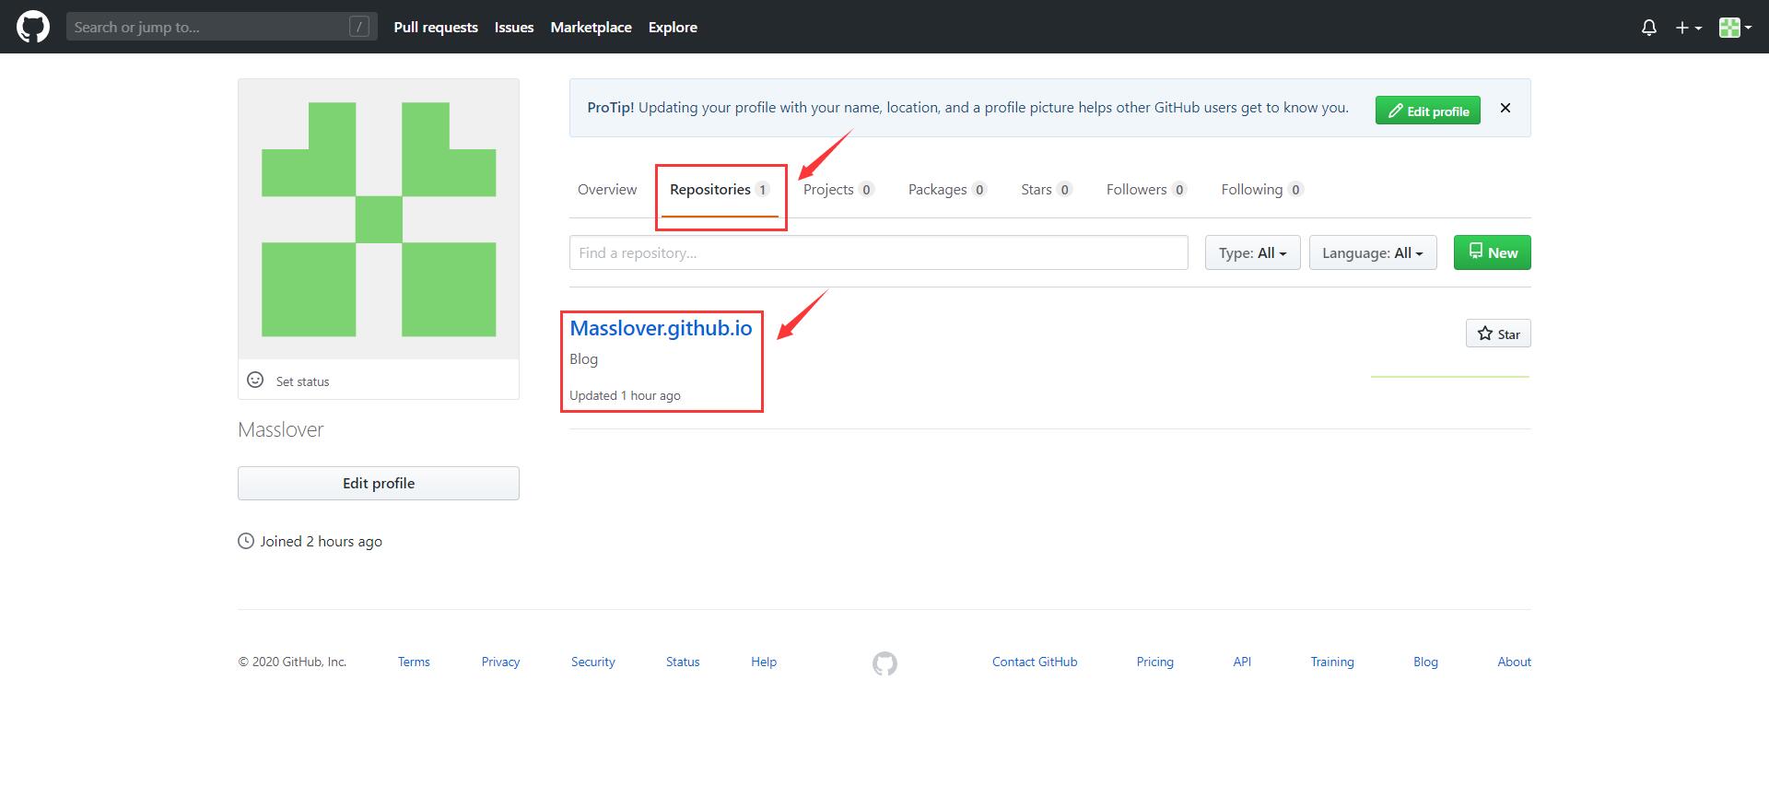Open the Privacy footer link
1769x797 pixels.
click(x=500, y=662)
